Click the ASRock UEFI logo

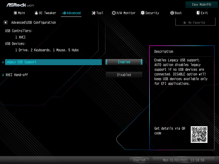click(20, 5)
